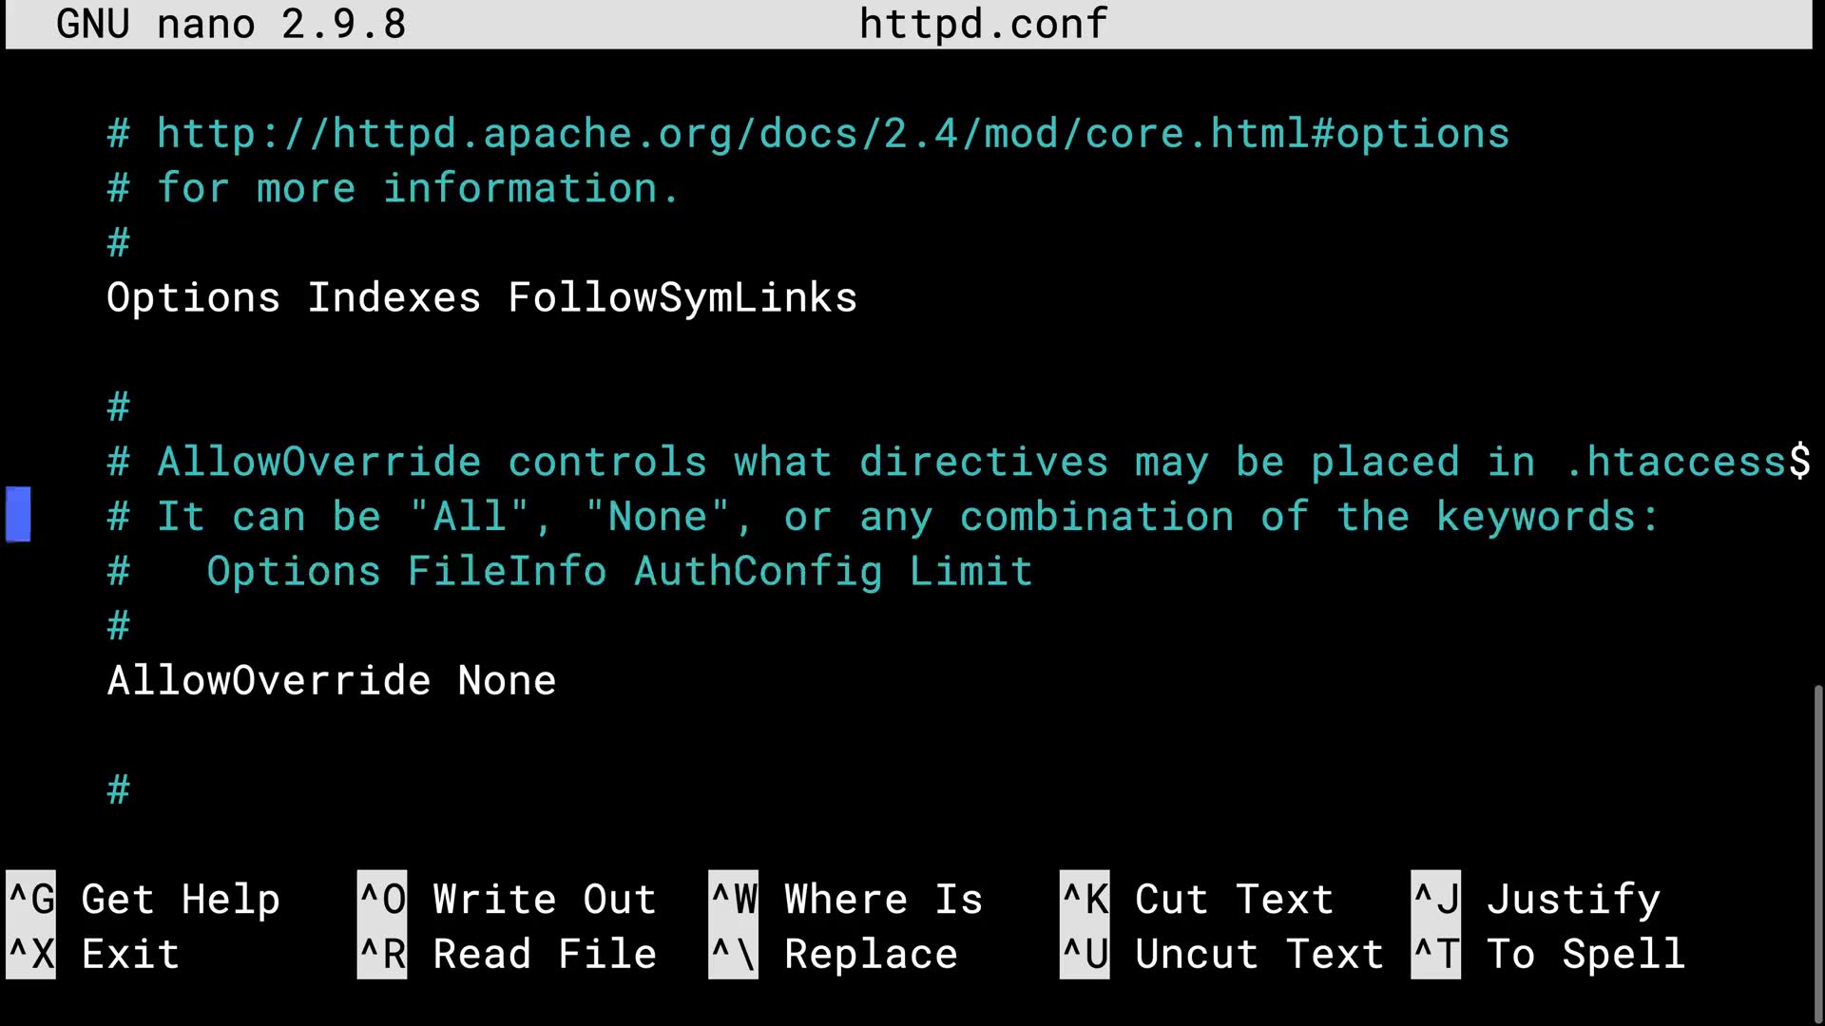Screen dimensions: 1825x1026
Task: Click the ^G Get Help shortcut
Action: coord(144,899)
